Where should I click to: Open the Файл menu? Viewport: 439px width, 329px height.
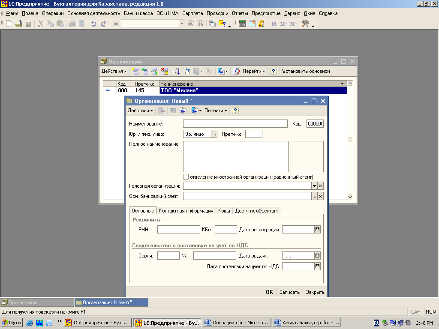(12, 13)
